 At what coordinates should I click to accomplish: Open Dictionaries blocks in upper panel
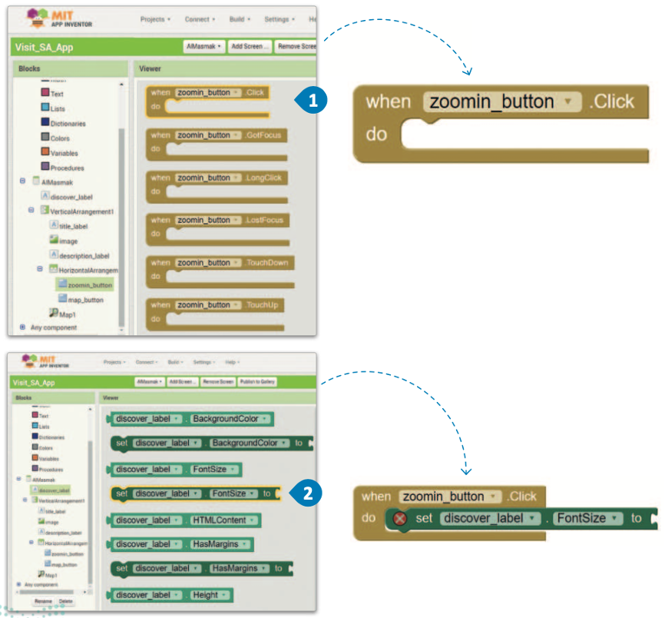click(68, 123)
